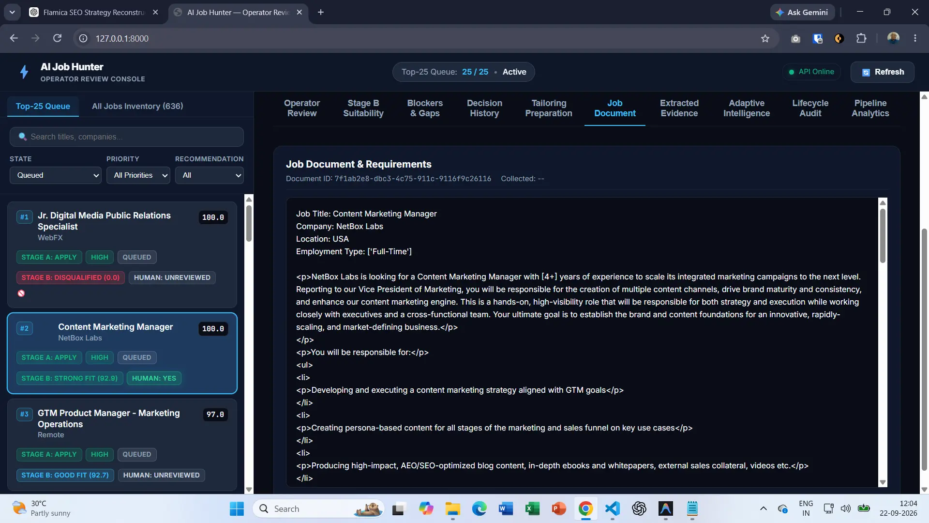Switch to All Jobs Inventory (636) tab
The width and height of the screenshot is (929, 523).
pos(137,106)
